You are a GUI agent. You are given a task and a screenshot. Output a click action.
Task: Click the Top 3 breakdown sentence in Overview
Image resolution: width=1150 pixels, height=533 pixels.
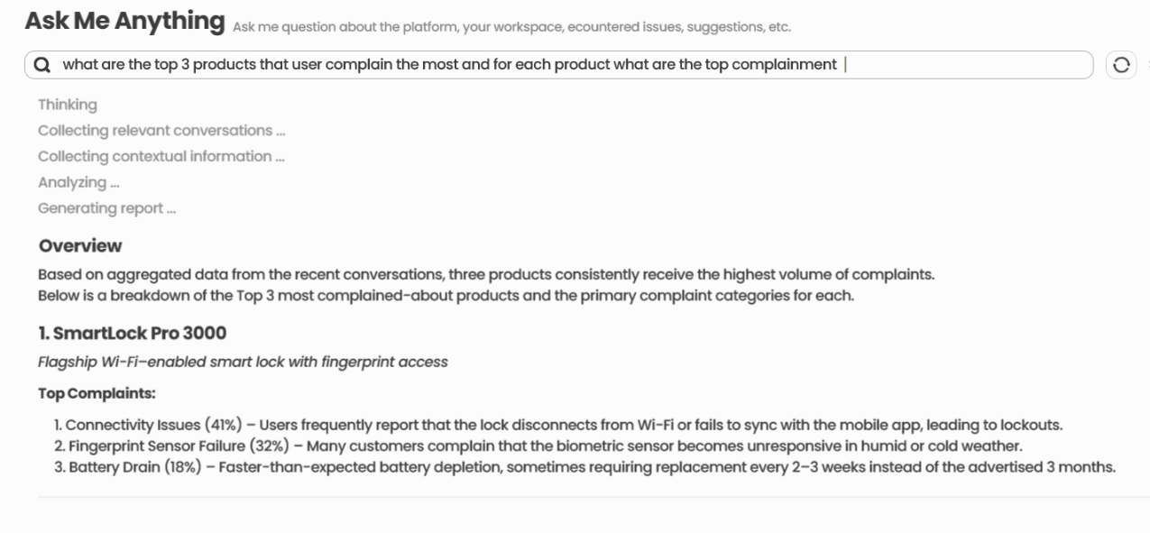(446, 296)
